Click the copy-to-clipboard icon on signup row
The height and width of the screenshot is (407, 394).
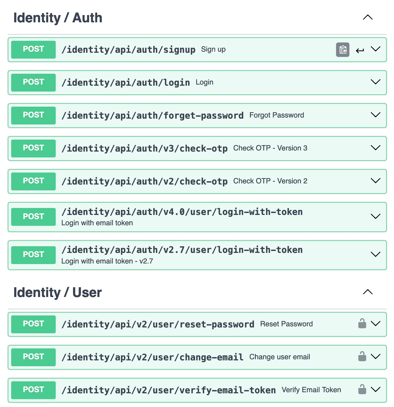point(342,50)
